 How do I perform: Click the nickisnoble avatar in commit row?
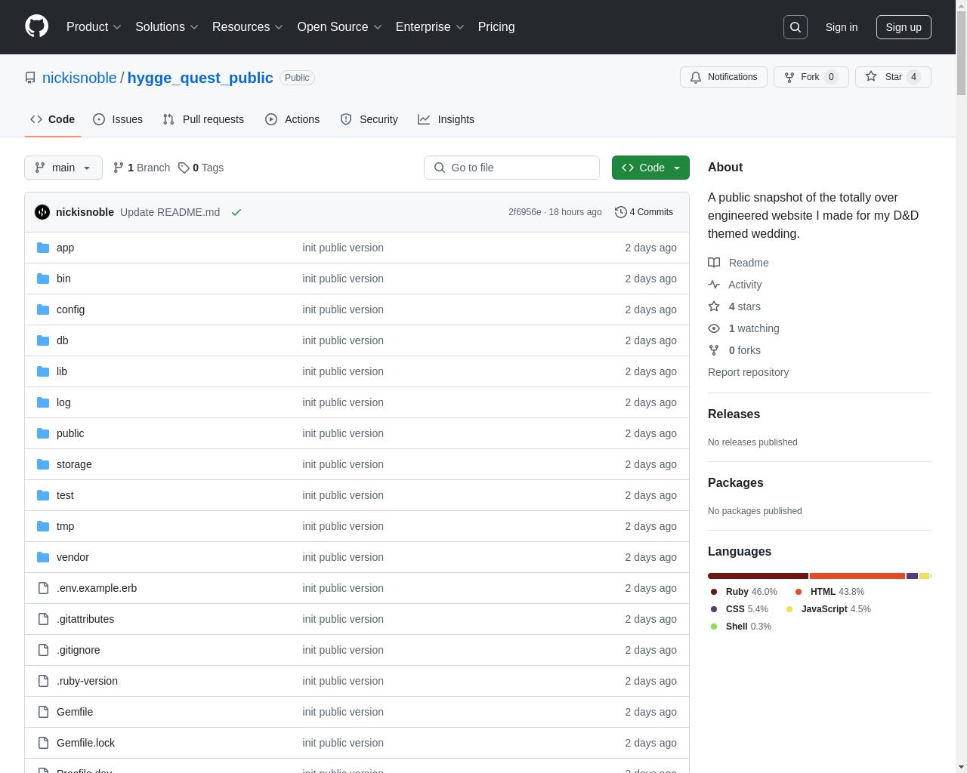point(42,212)
